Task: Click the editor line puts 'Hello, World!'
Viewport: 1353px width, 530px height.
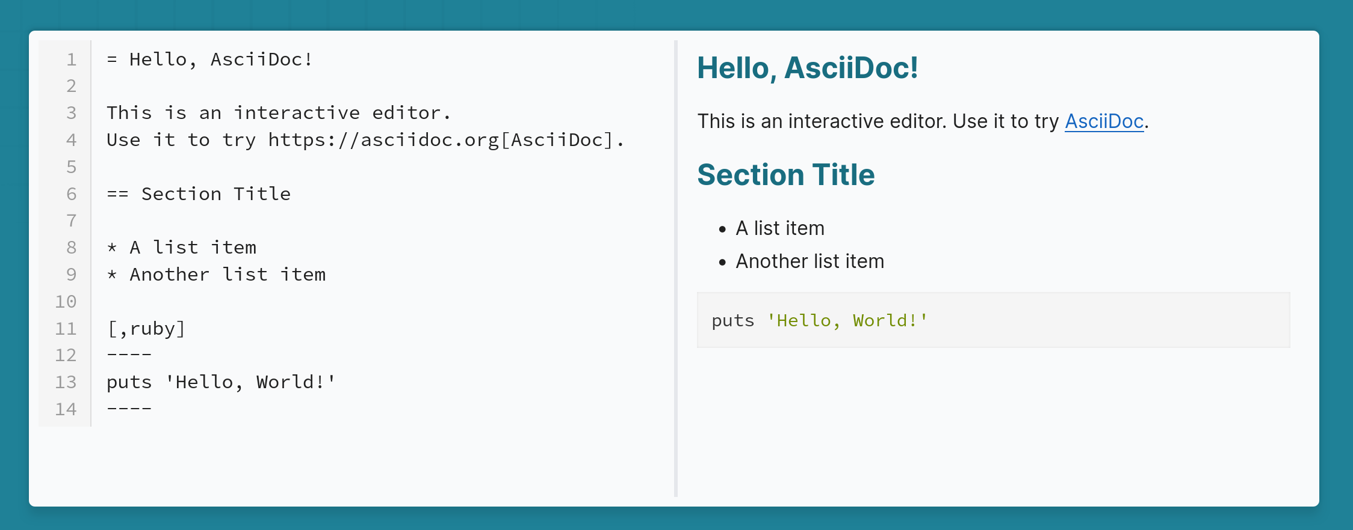Action: 221,382
